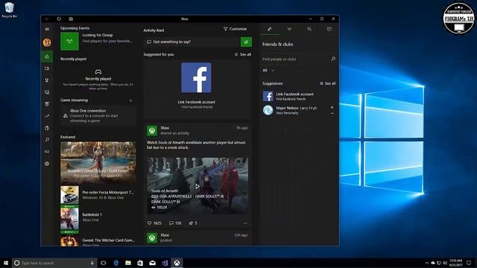Click the share post button beside text box

(246, 42)
